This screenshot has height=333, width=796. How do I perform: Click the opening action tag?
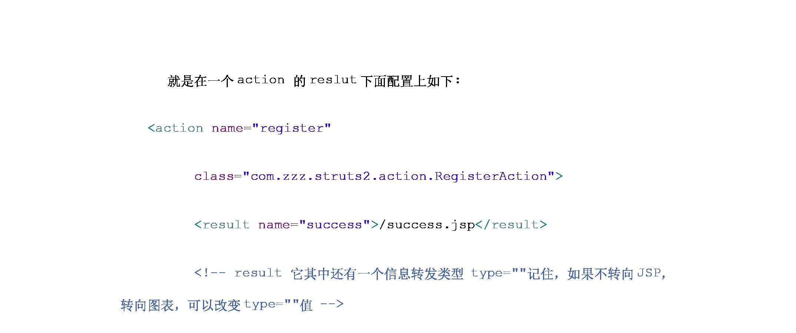point(176,128)
